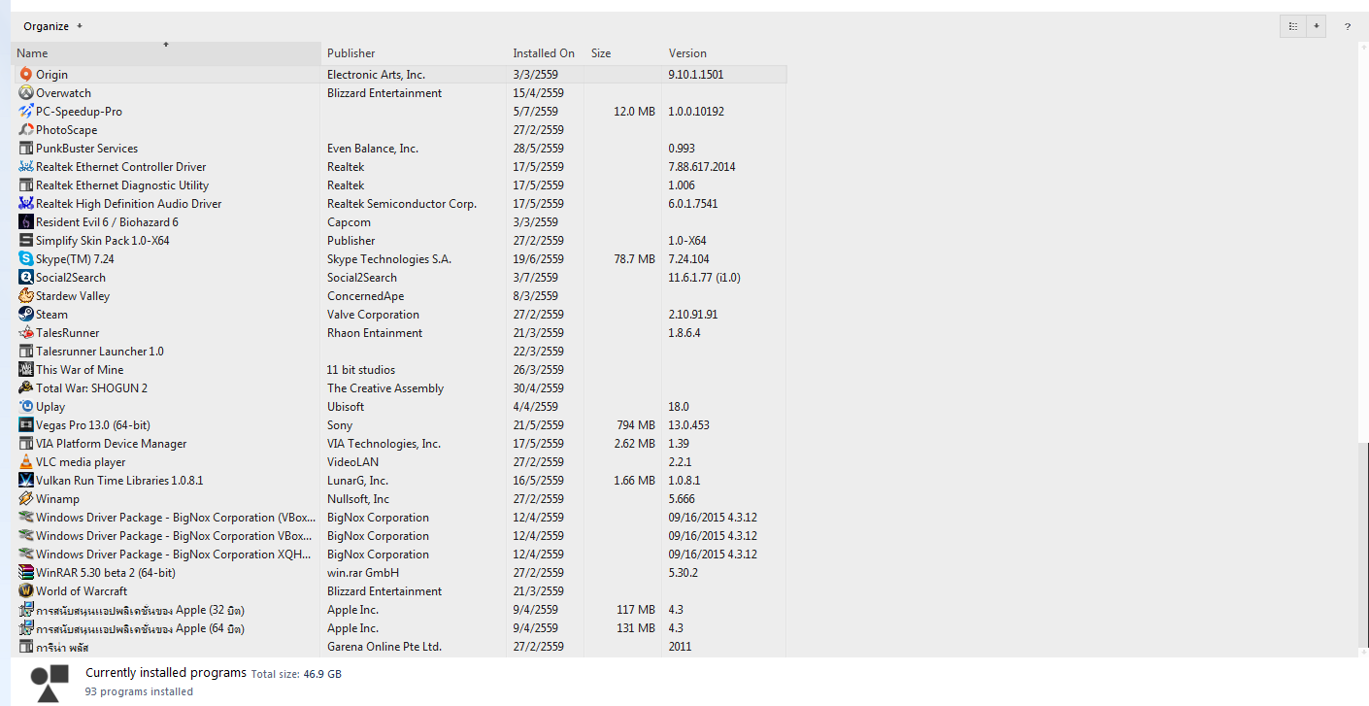Sort by the Name column header
The image size is (1369, 706).
[166, 53]
